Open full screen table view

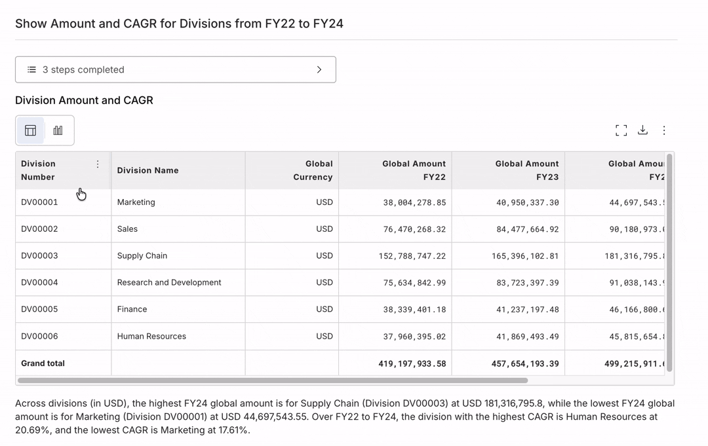(x=621, y=130)
